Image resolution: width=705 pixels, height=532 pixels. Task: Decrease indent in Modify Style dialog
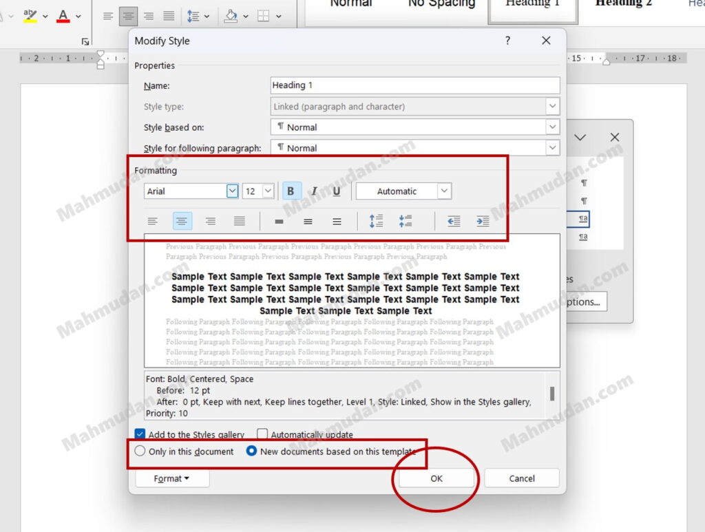(454, 221)
